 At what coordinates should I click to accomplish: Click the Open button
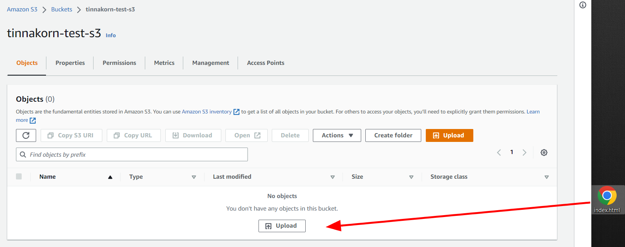tap(246, 135)
